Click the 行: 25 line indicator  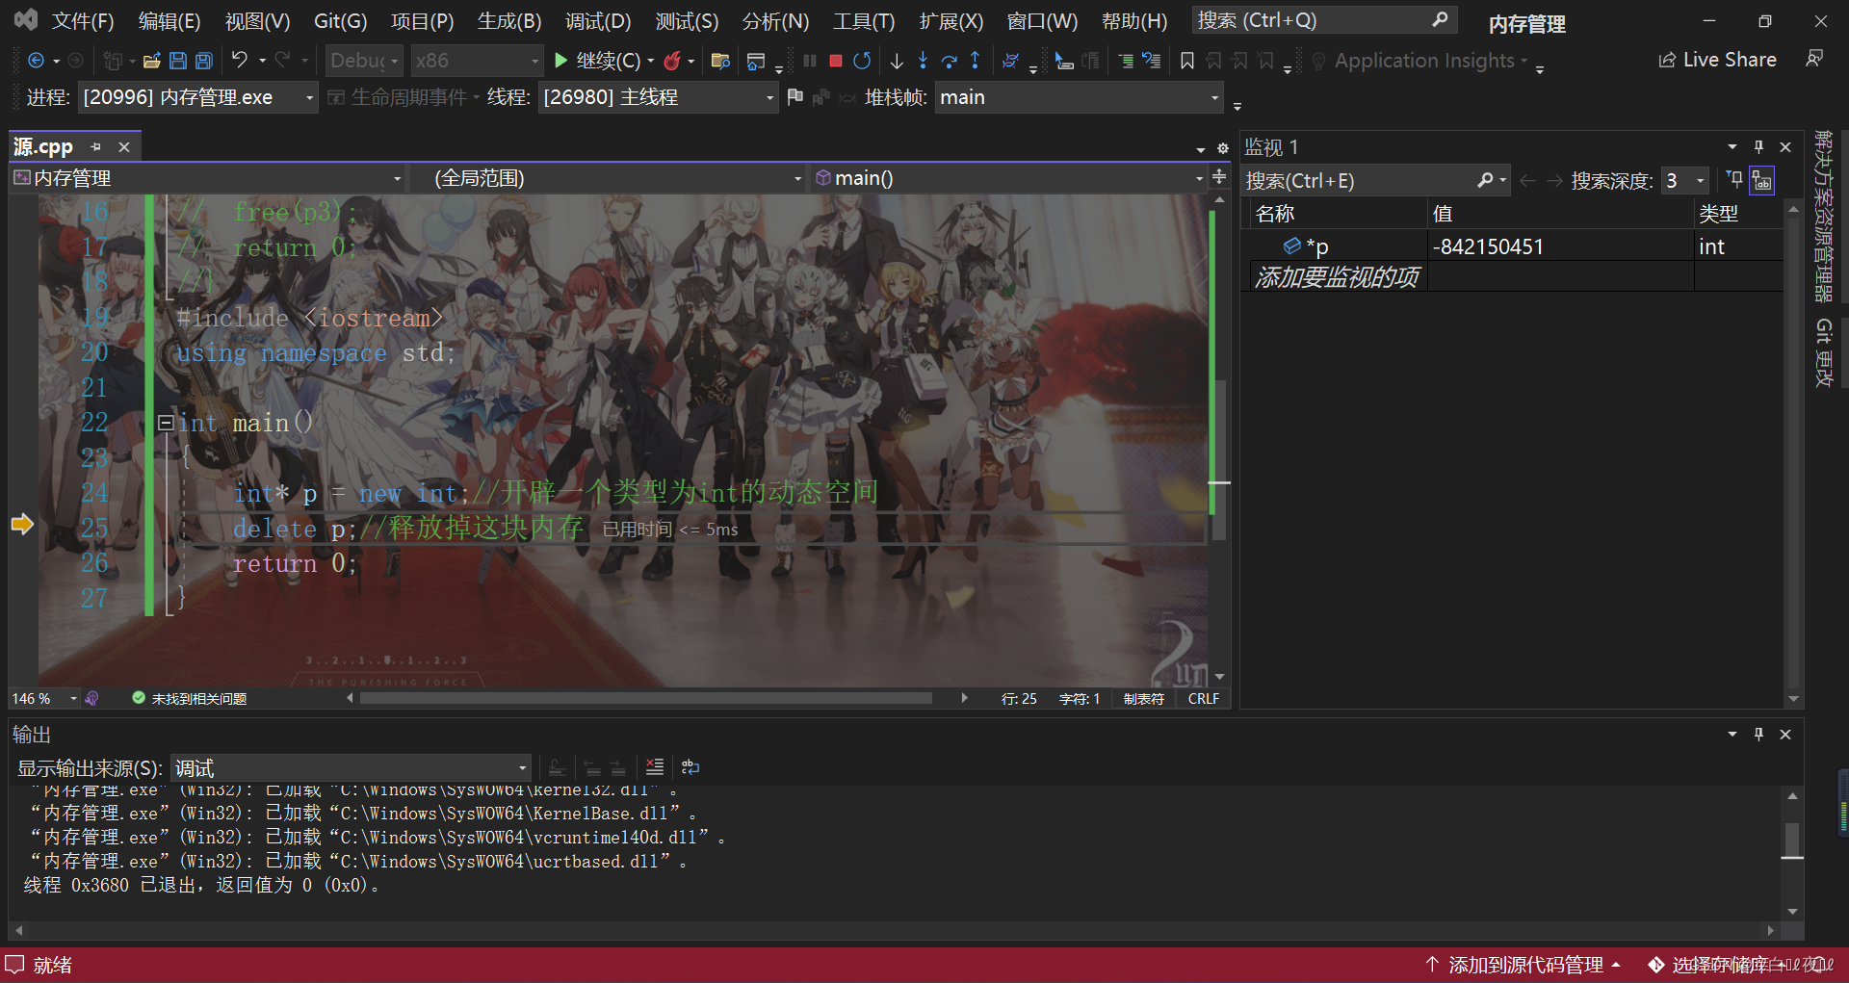pyautogui.click(x=1019, y=698)
